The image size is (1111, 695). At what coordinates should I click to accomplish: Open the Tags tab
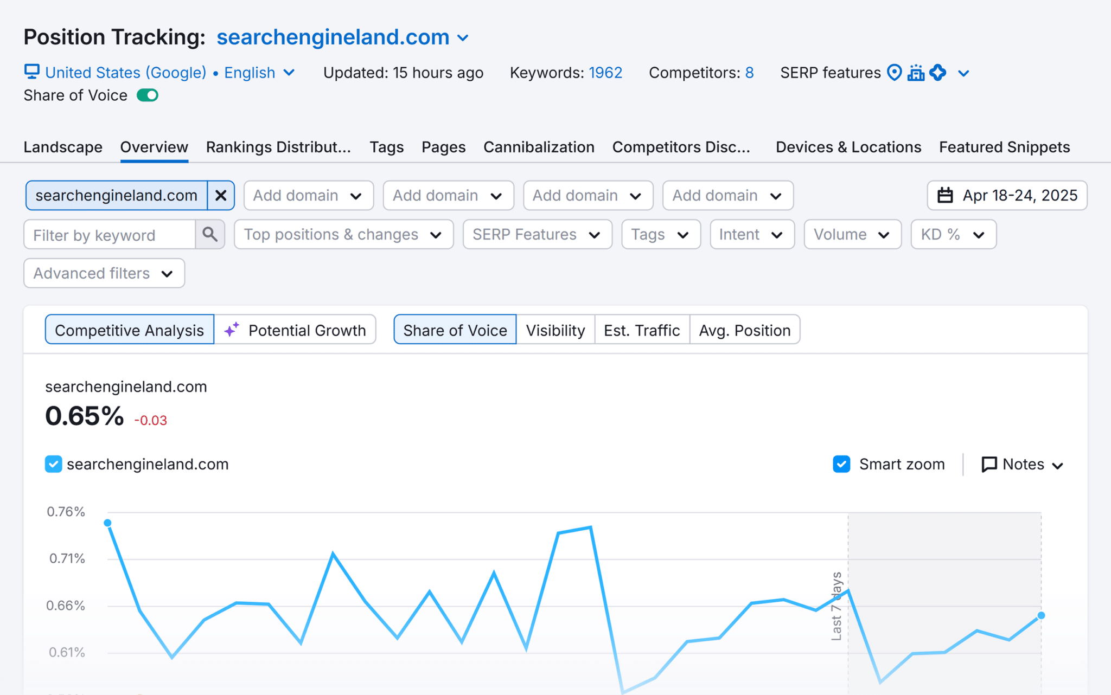386,147
